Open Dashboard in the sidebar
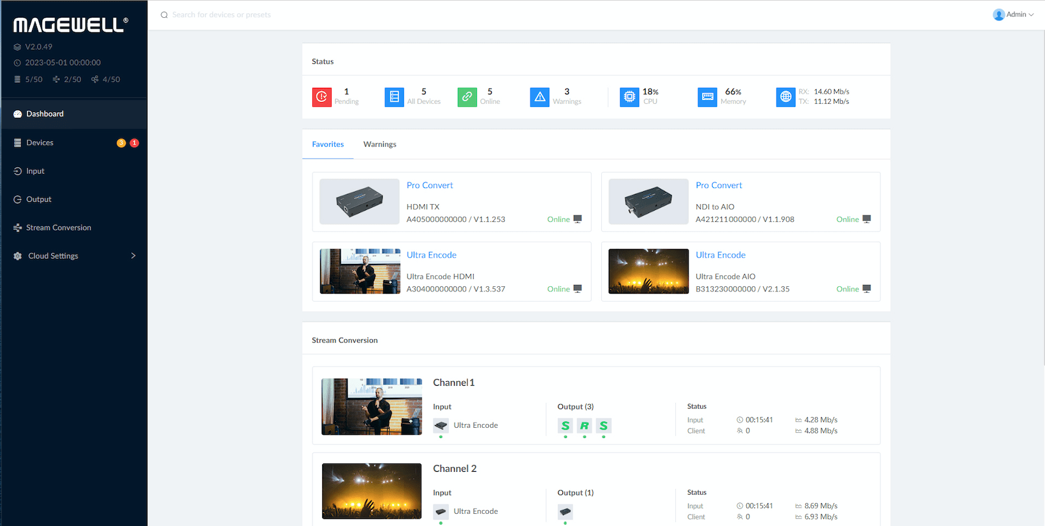The width and height of the screenshot is (1045, 526). (x=74, y=114)
